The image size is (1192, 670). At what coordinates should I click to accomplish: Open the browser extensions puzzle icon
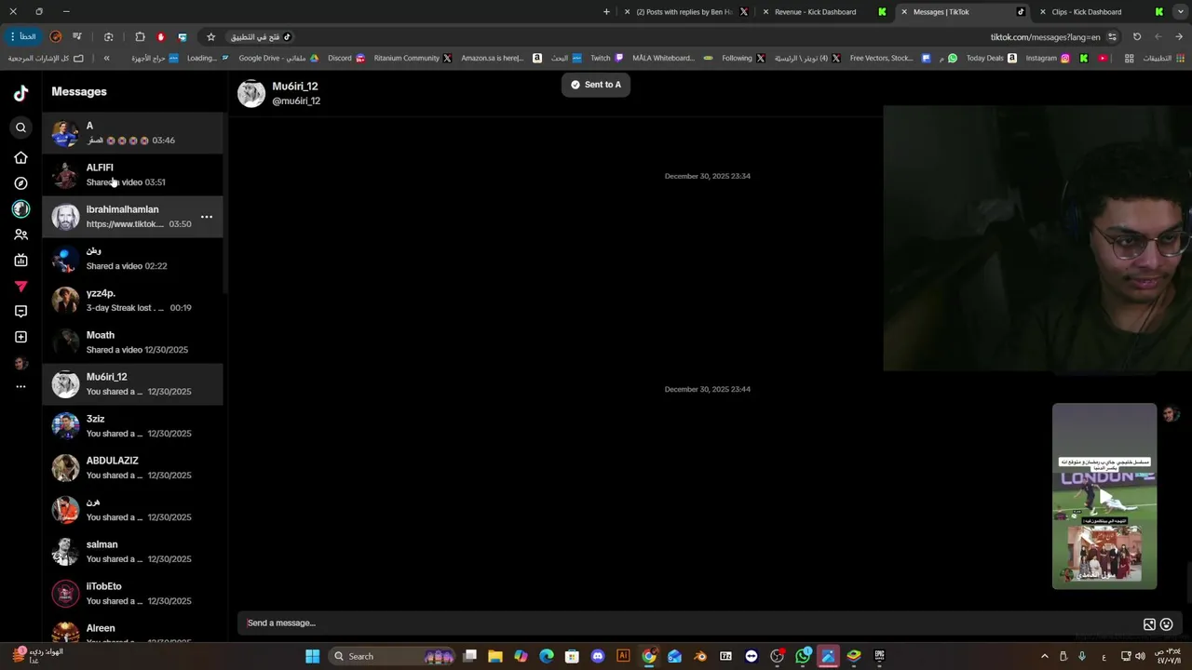click(140, 37)
